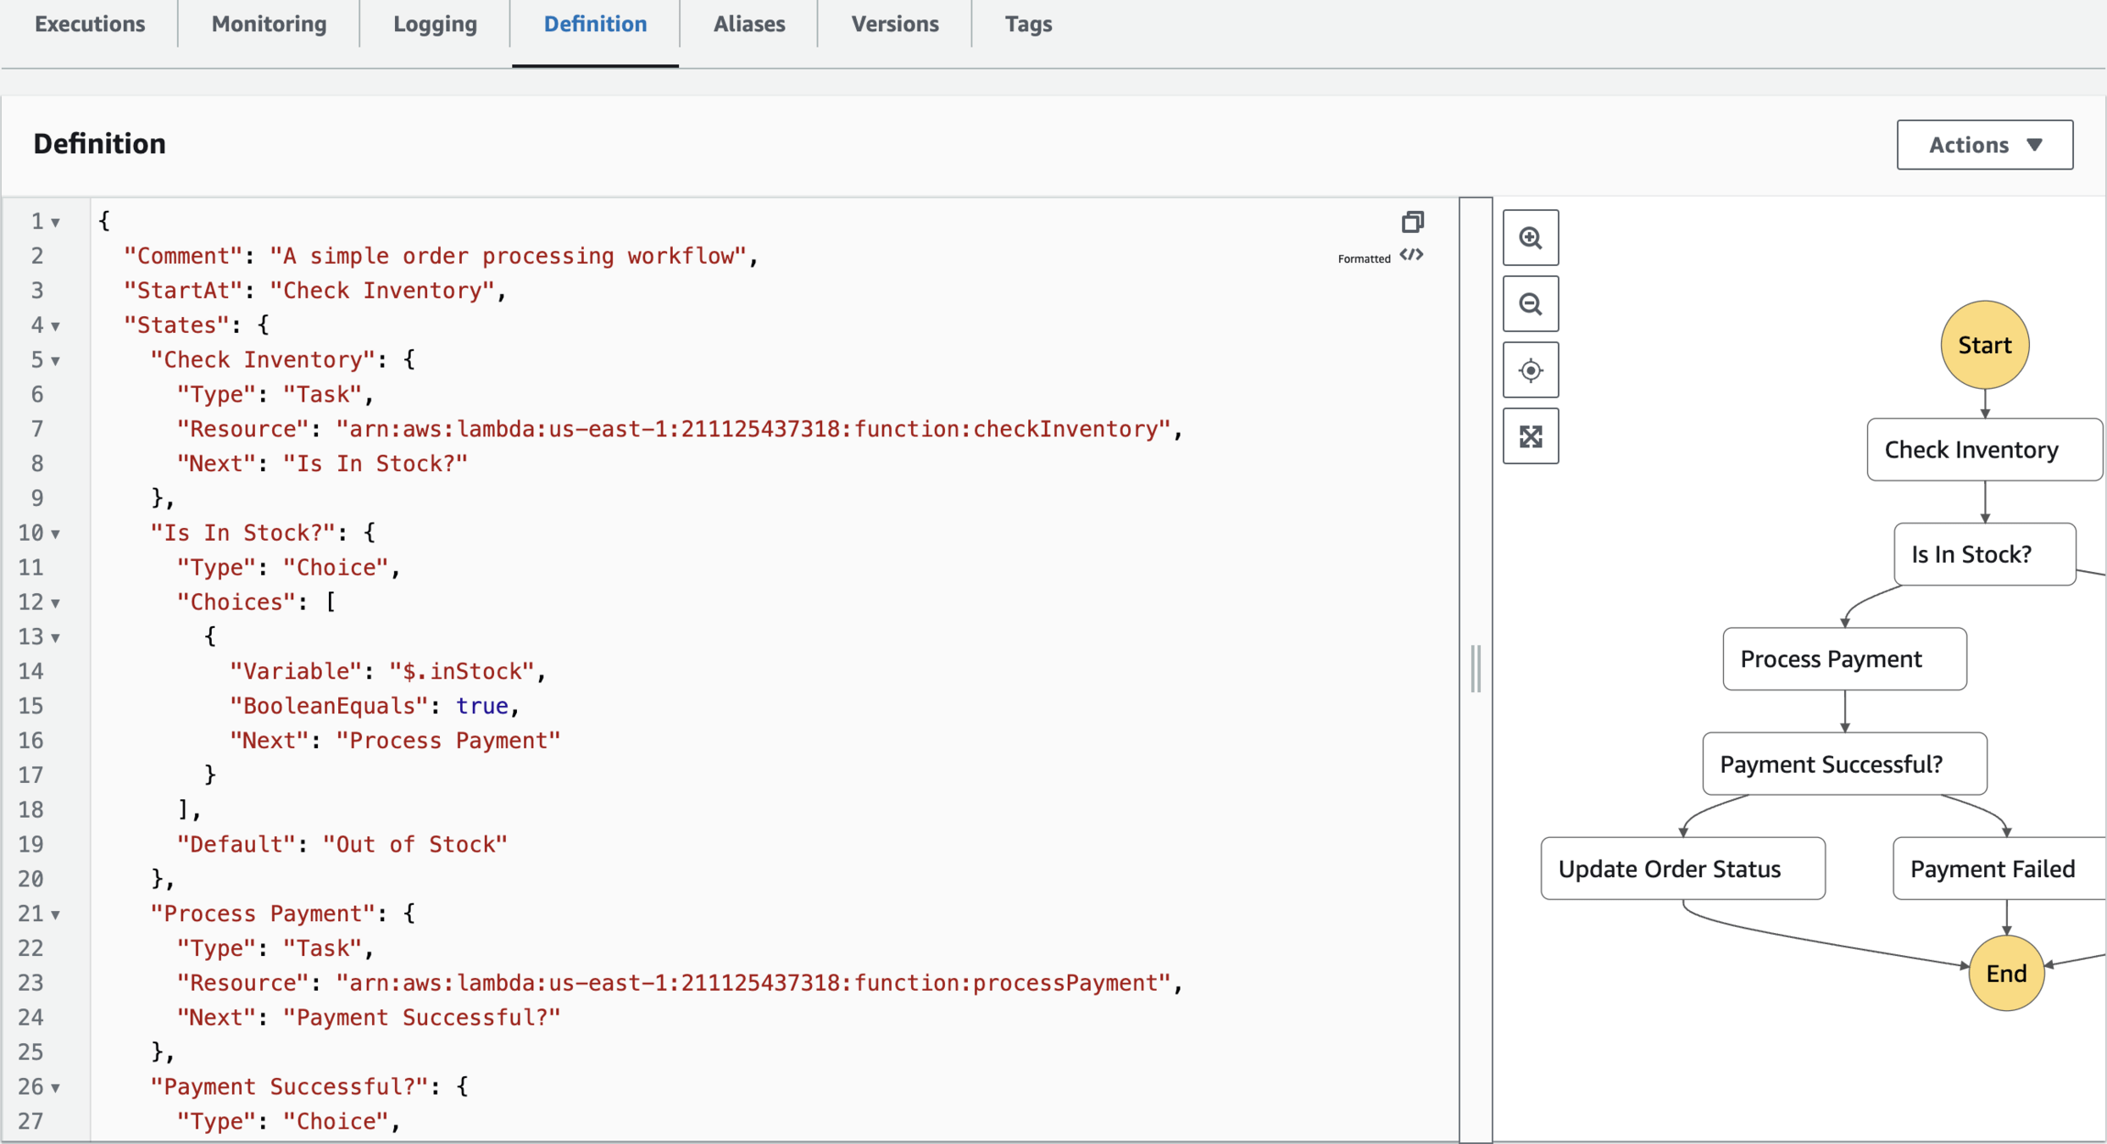Click the fit-to-screen graph icon
Viewport: 2107px width, 1144px height.
click(x=1530, y=436)
